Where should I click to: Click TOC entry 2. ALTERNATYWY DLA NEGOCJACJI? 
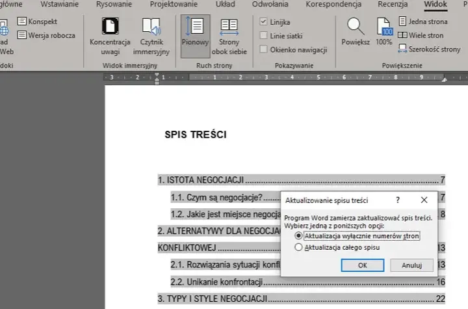[219, 231]
